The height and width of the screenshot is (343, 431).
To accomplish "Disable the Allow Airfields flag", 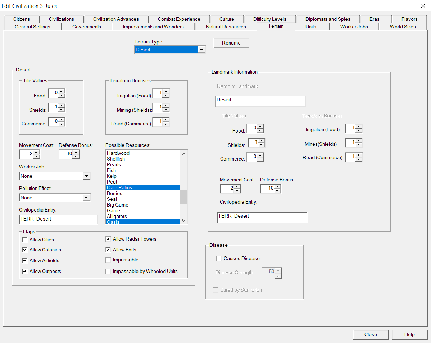I will (25, 260).
